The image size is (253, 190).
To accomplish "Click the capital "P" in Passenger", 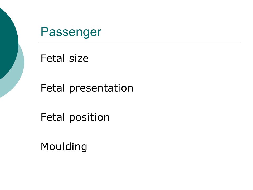I will [45, 31].
